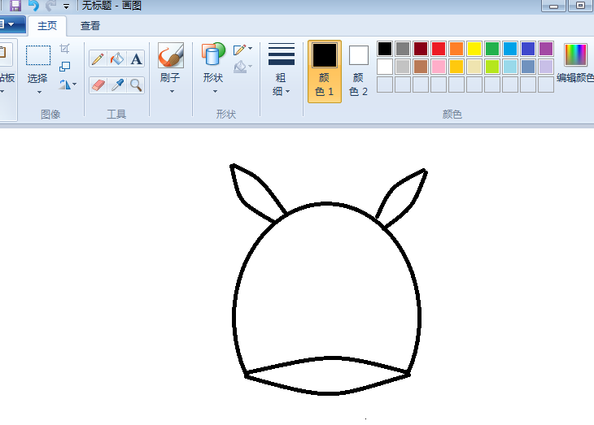The image size is (594, 425).
Task: Click the line Size (粗细) icon
Action: point(282,54)
